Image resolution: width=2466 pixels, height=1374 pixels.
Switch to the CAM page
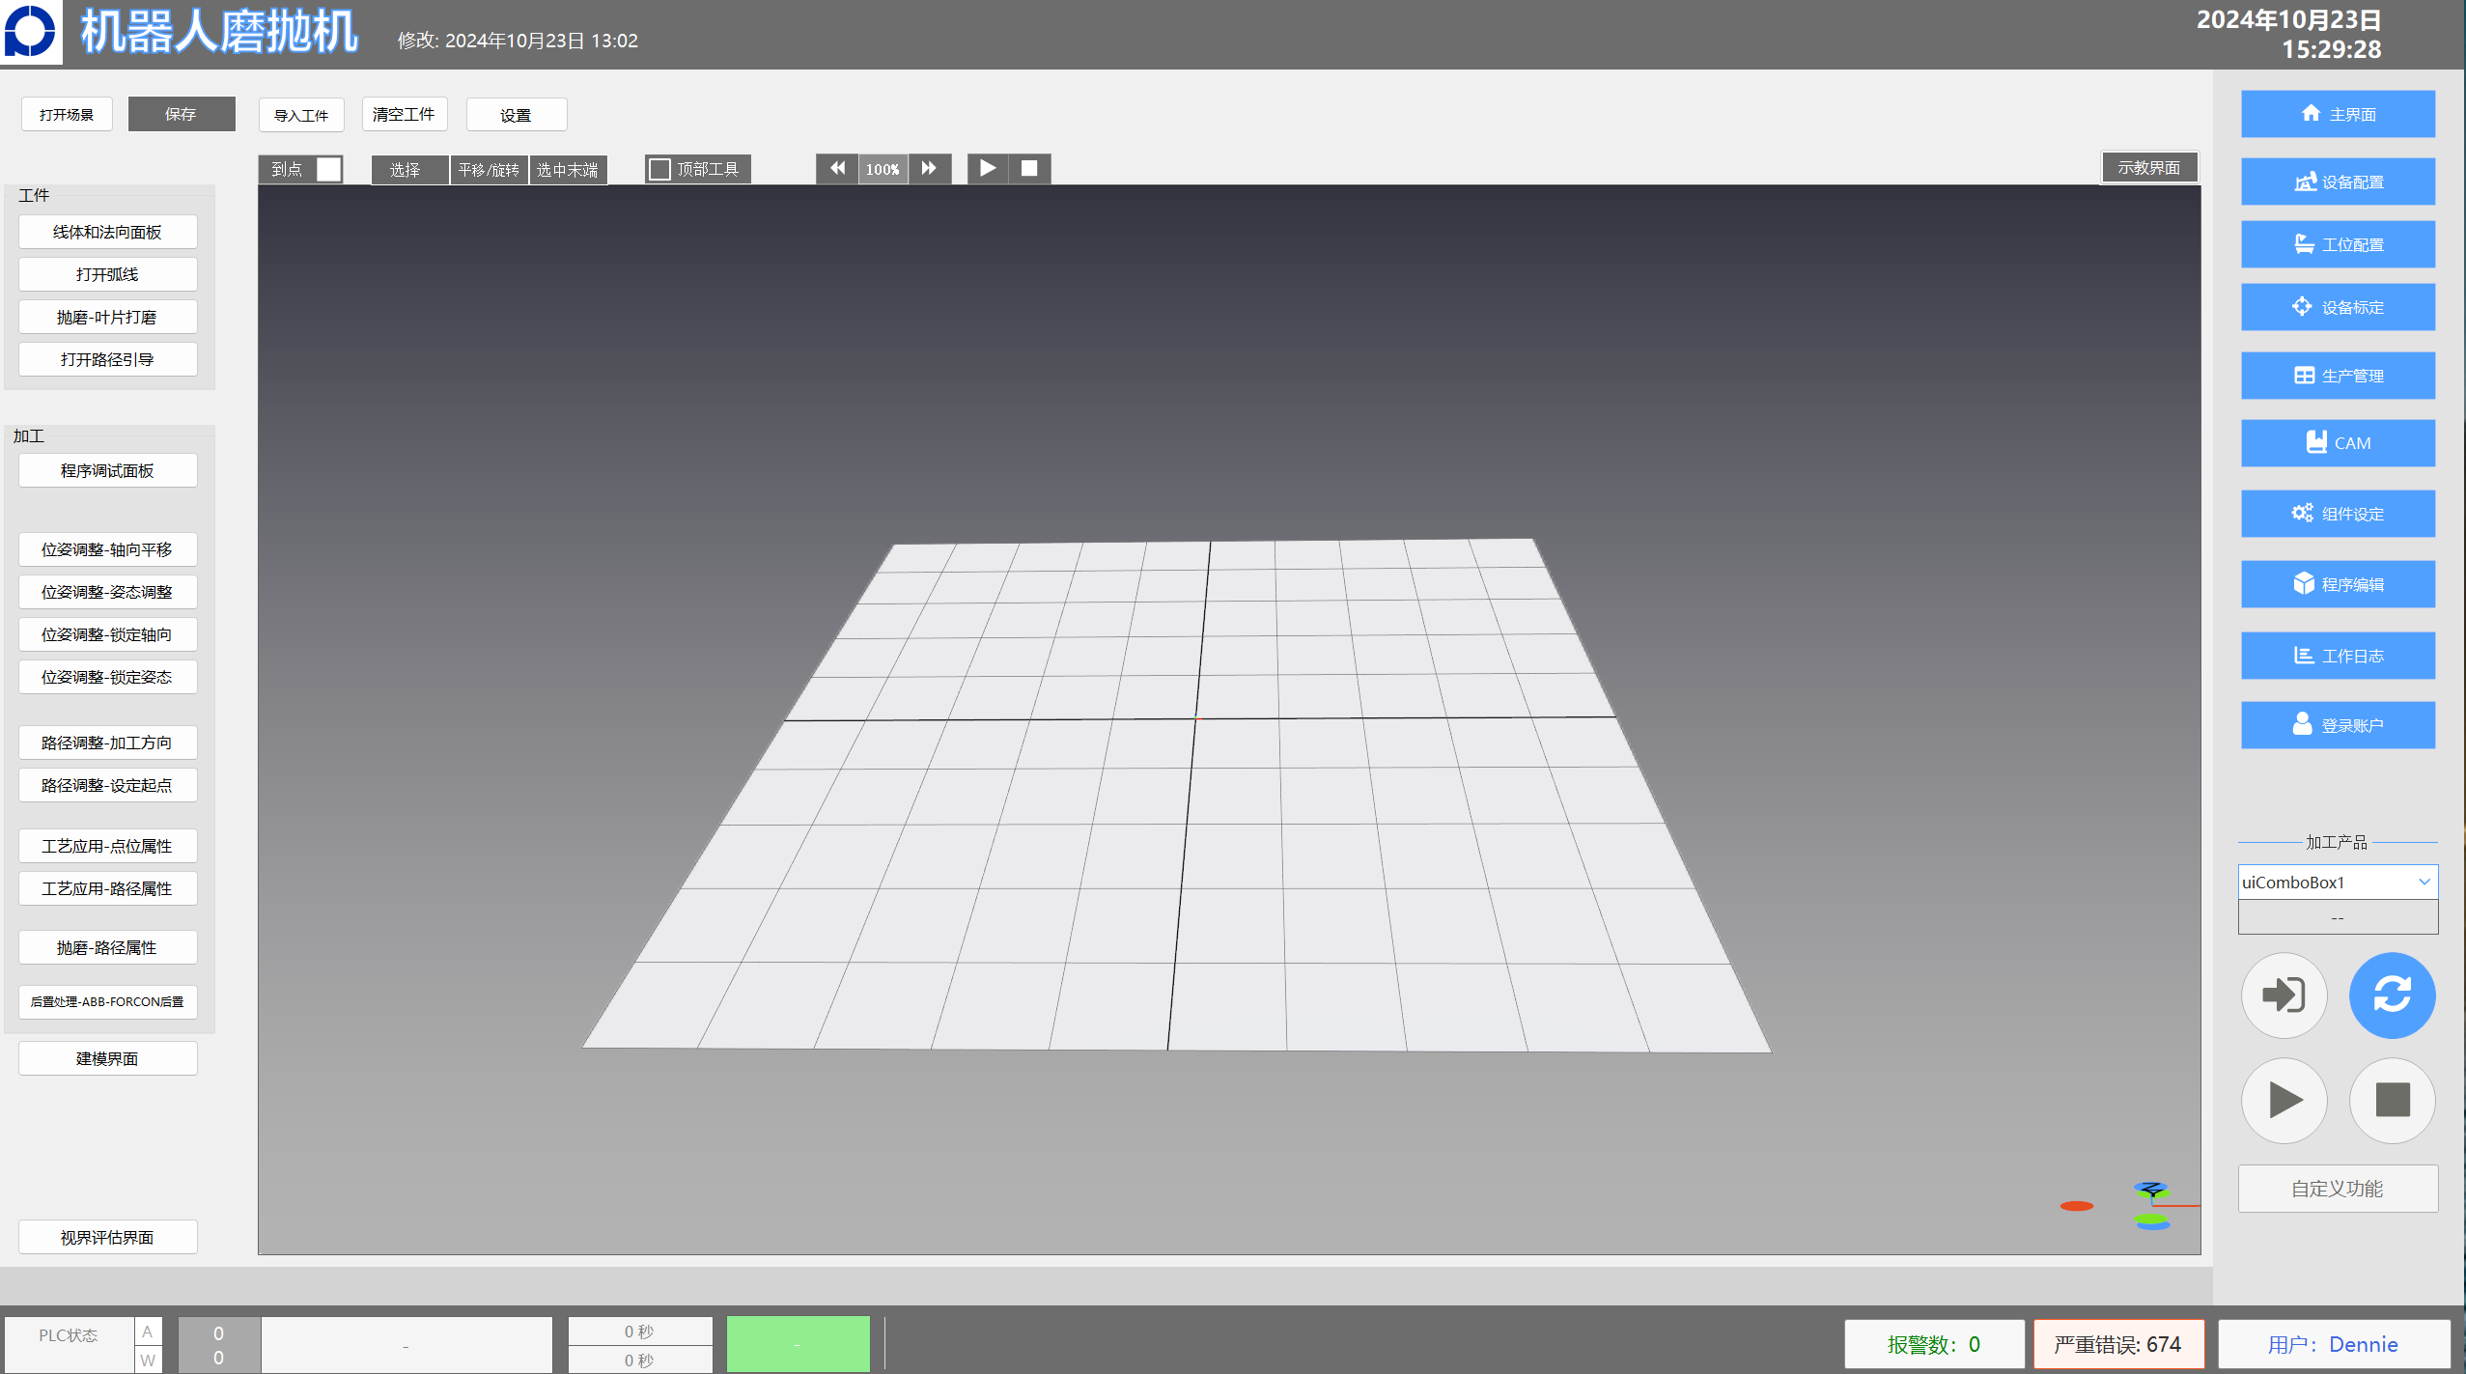pos(2337,443)
